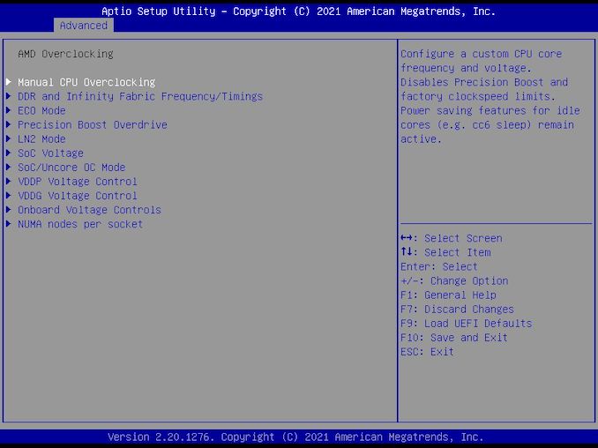Click arrow beside Manual CPU Overclocking
This screenshot has width=598, height=448.
coord(9,82)
